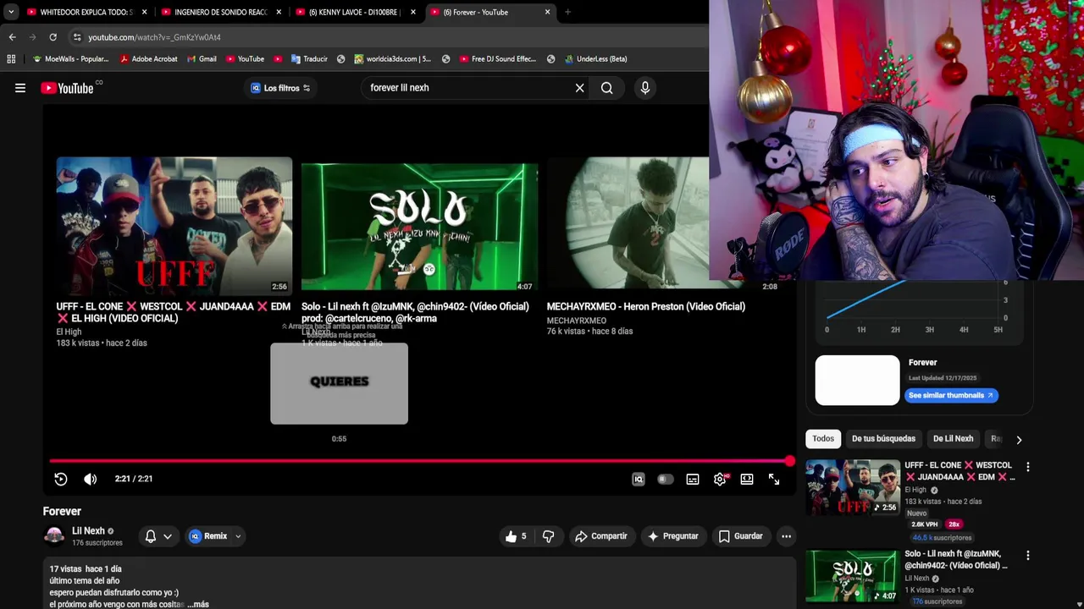
Task: Open the worldcia3ds.com bookmark
Action: [392, 59]
